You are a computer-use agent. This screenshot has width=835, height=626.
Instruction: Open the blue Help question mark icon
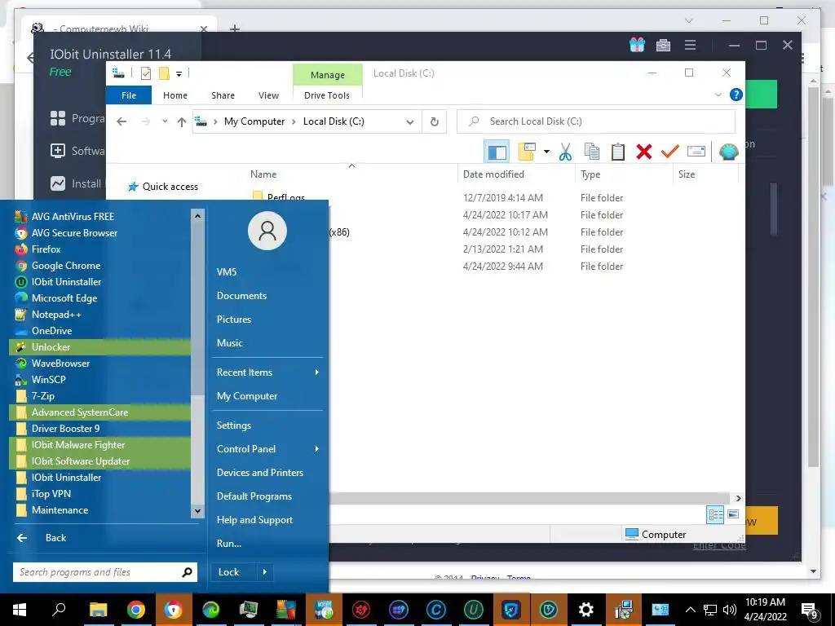736,95
